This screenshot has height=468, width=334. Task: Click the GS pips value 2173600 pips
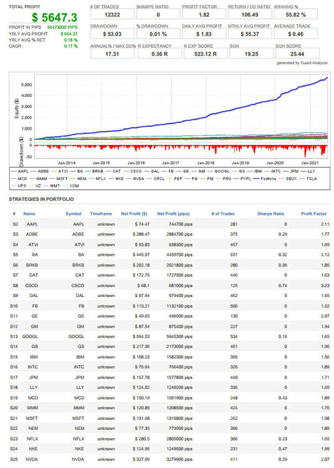(179, 346)
